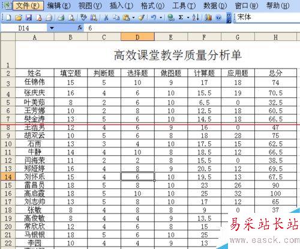Click the 总分 header cell
300x249 pixels.
pyautogui.click(x=275, y=73)
